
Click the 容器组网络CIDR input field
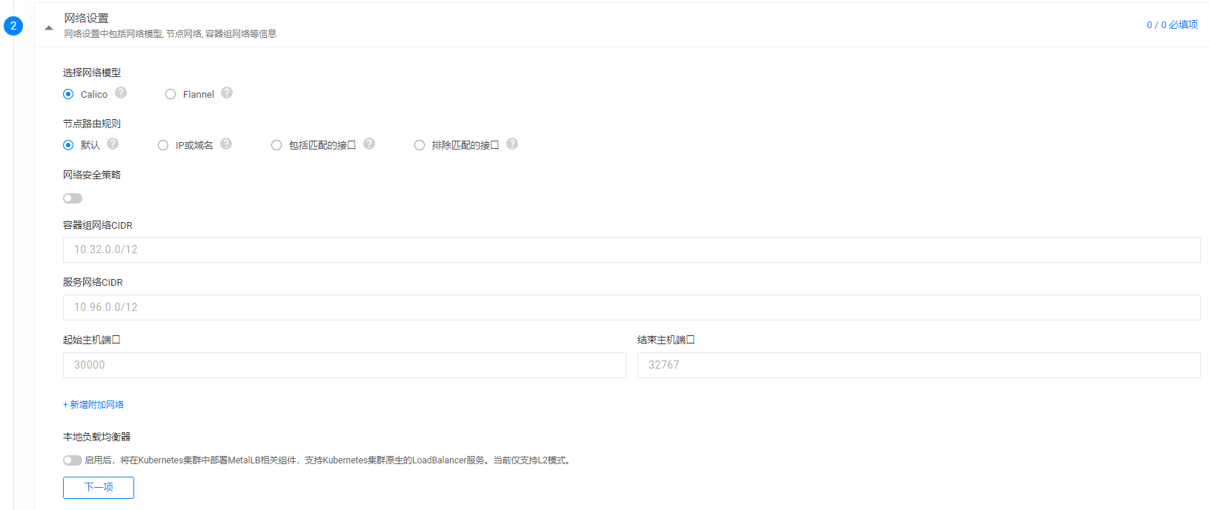(631, 250)
